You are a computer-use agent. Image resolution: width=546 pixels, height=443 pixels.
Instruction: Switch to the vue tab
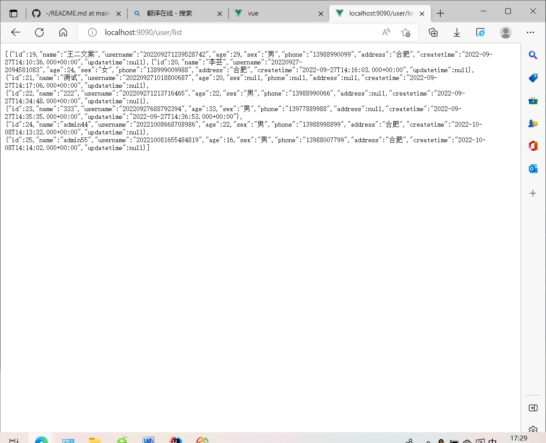pyautogui.click(x=279, y=13)
